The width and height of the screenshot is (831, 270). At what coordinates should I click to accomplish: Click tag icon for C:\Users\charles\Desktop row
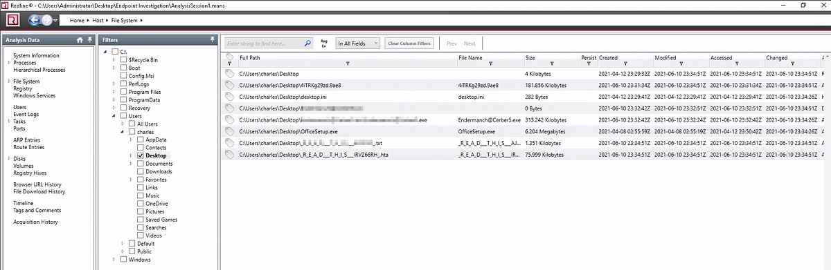pyautogui.click(x=229, y=73)
